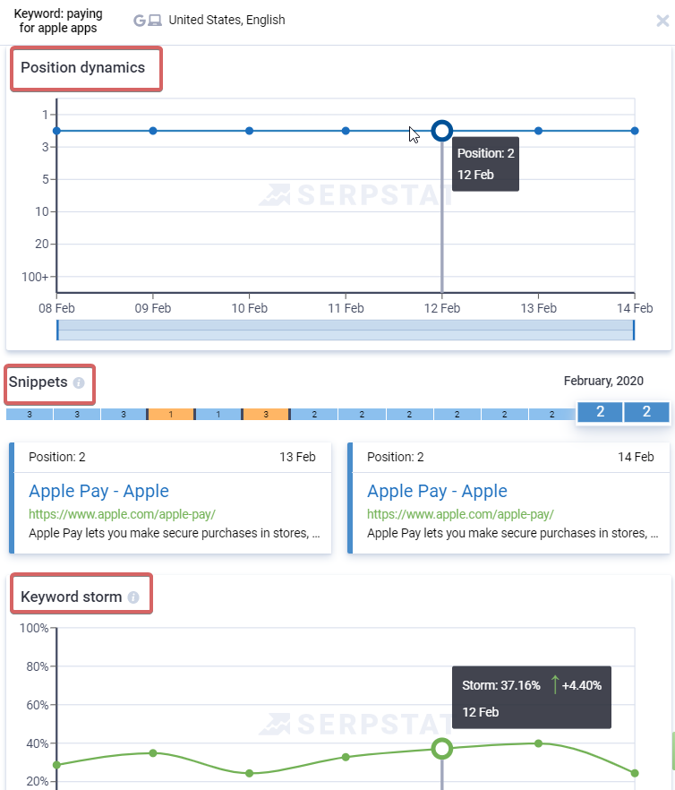Click the Keyword storm info icon
Screen dimensions: 675x790
[x=133, y=597]
